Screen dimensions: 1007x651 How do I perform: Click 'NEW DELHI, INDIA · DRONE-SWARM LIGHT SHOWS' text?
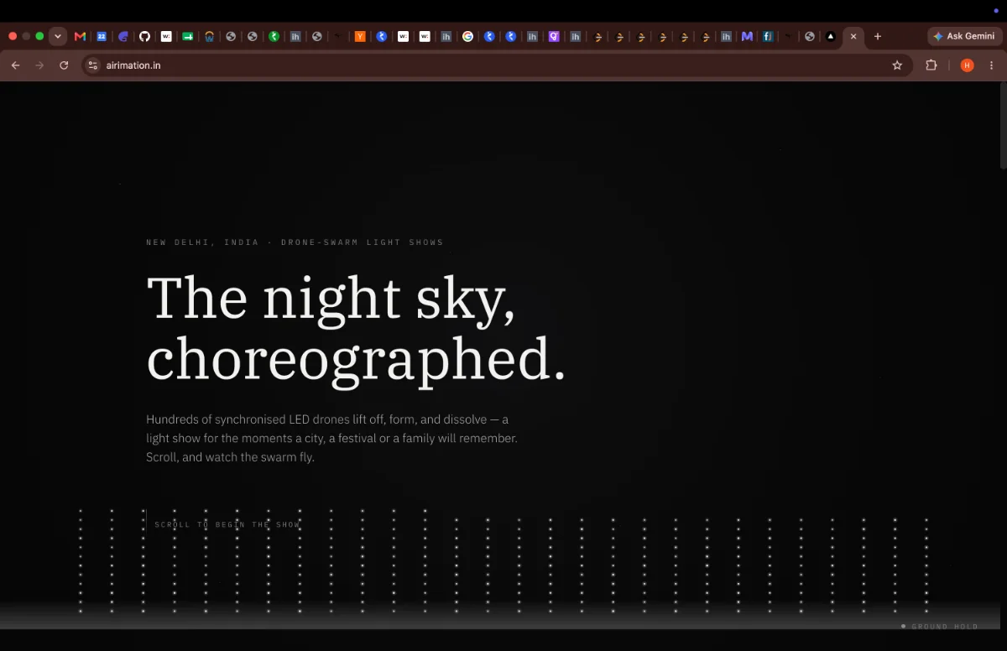click(x=295, y=242)
